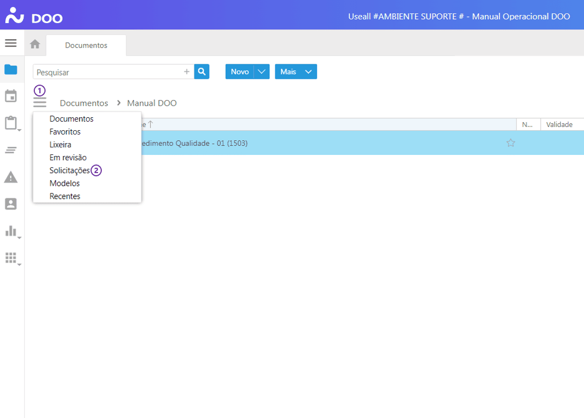Select Solicitações from the menu
Image resolution: width=584 pixels, height=418 pixels.
click(x=70, y=170)
